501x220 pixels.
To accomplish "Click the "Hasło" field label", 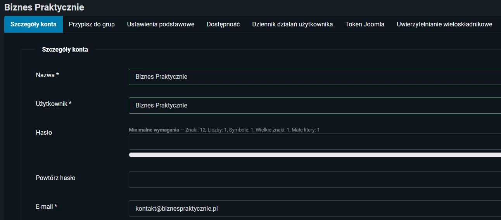I will click(x=44, y=132).
